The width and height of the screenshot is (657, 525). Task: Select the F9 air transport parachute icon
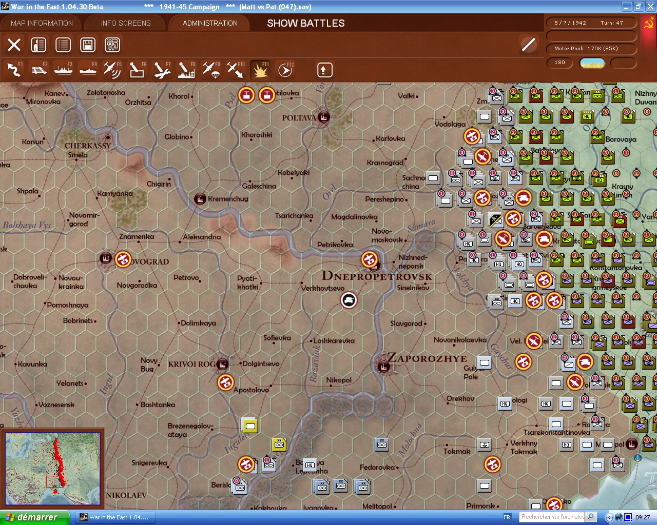click(211, 70)
